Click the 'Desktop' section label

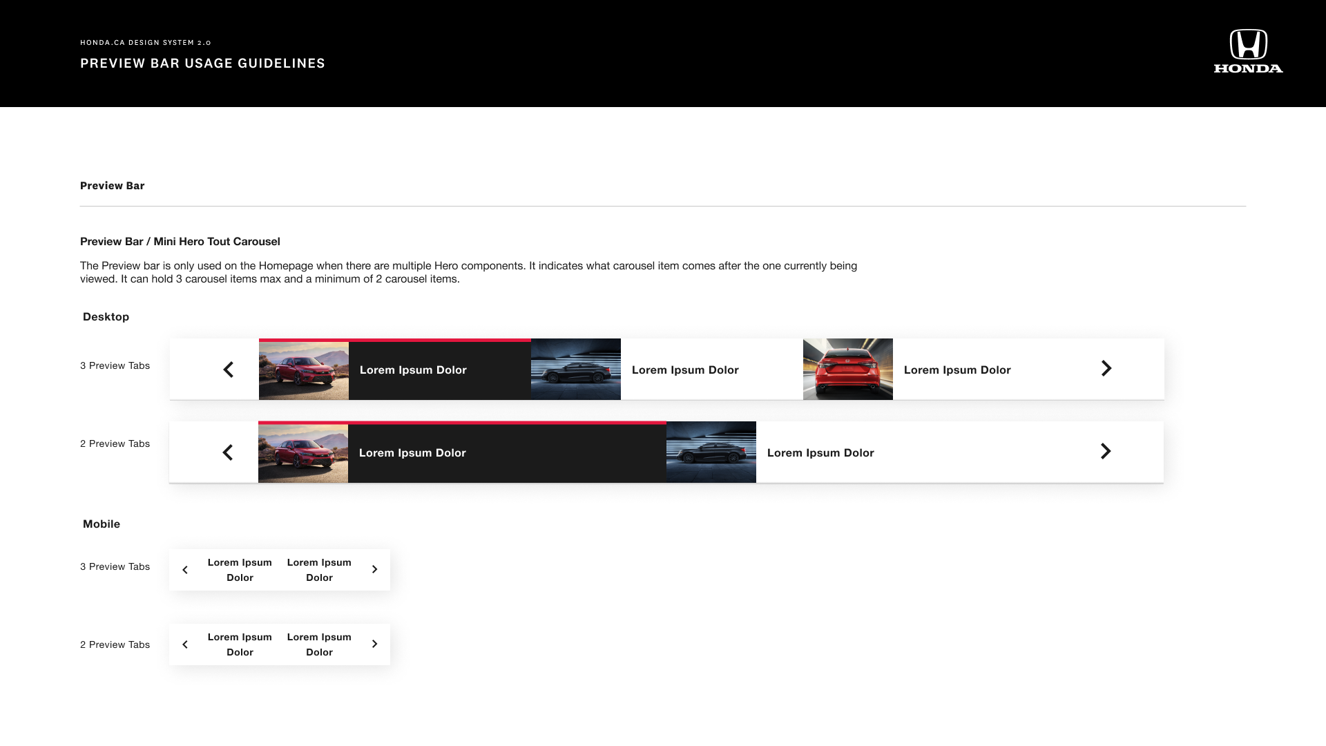click(106, 317)
